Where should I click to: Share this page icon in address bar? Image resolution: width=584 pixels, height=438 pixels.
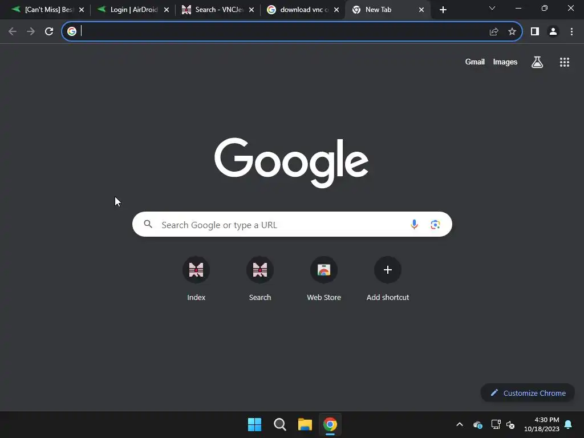click(x=494, y=32)
